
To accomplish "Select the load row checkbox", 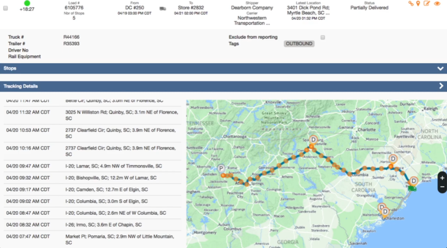I will 5,8.
